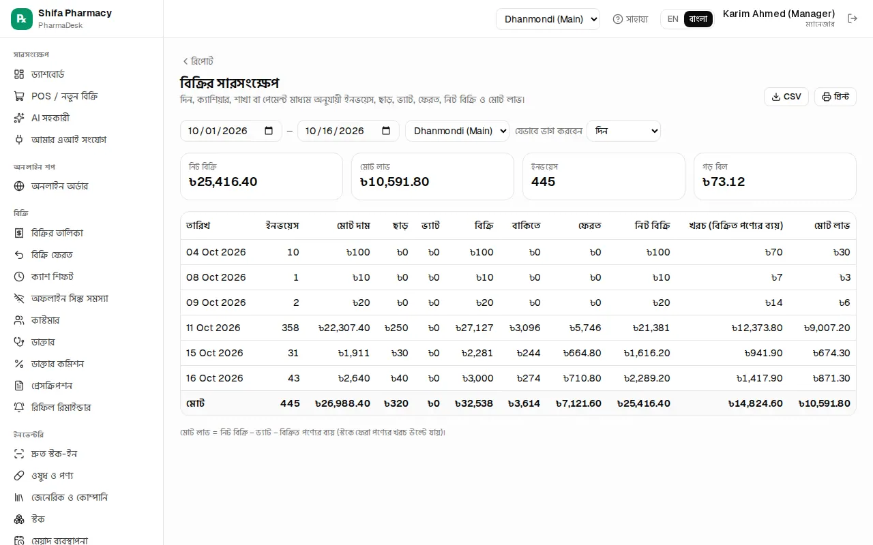The width and height of the screenshot is (873, 545).
Task: Open দ্রুত স্টক-ইন scan icon
Action: (19, 454)
